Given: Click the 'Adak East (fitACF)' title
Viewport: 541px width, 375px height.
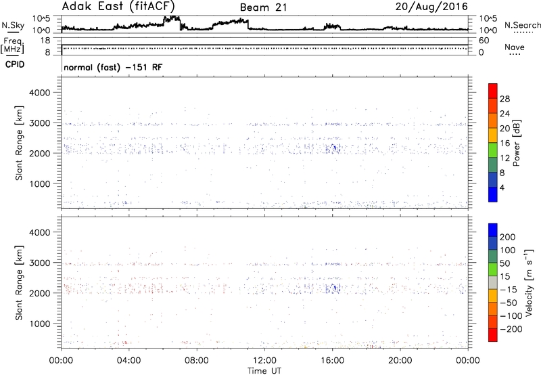Looking at the screenshot, I should click(118, 6).
